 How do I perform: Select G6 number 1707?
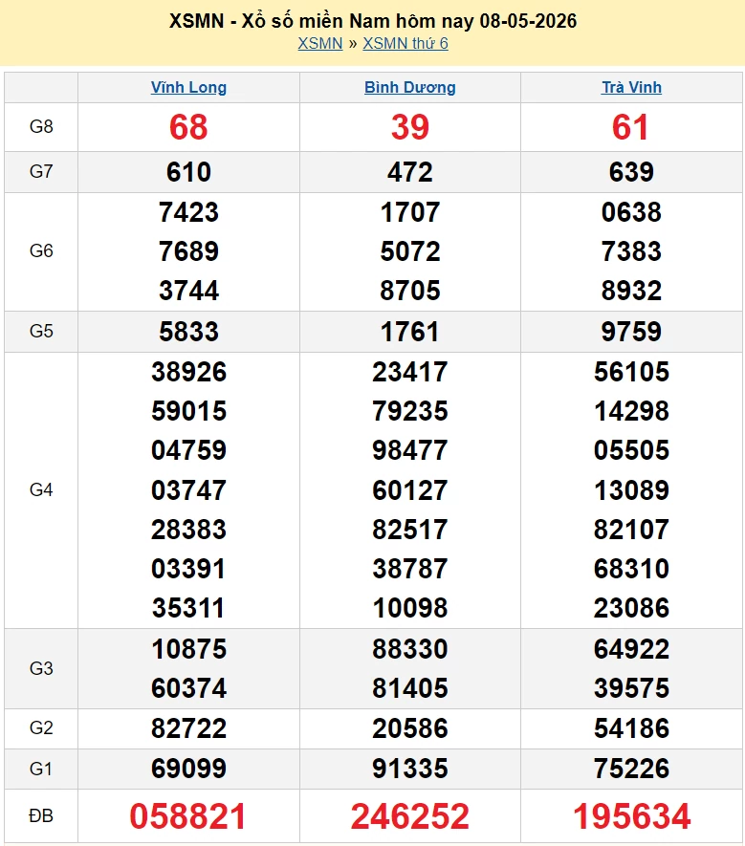click(x=409, y=212)
